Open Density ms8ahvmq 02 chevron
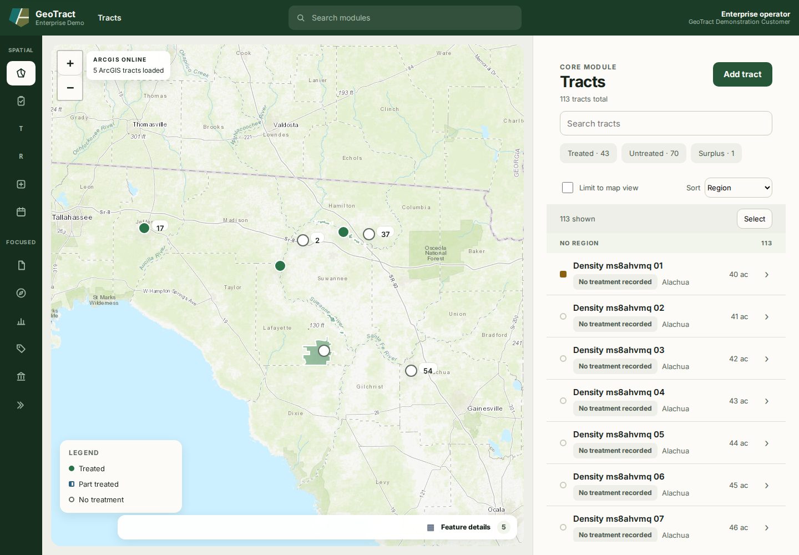799x555 pixels. click(767, 317)
